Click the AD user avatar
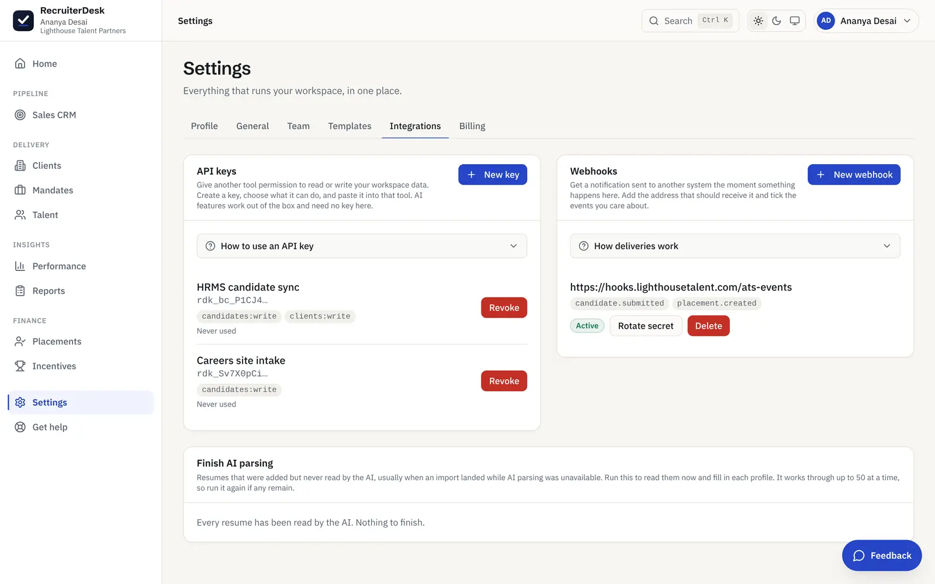Viewport: 935px width, 584px height. click(x=826, y=20)
